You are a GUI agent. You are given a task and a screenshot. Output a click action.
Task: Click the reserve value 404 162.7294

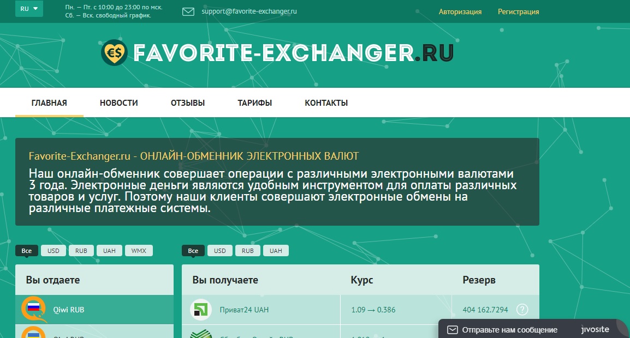coord(485,310)
